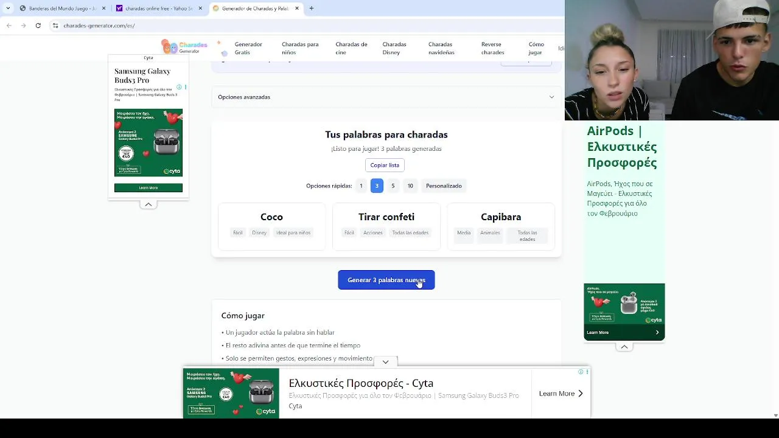Open the Generador Gratis menu item
Viewport: 779px width, 438px height.
(248, 48)
